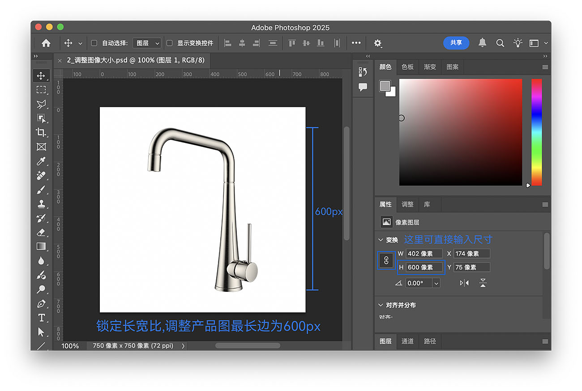Enable the 显示变换控件 checkbox
Viewport: 582px width, 391px height.
tap(170, 43)
